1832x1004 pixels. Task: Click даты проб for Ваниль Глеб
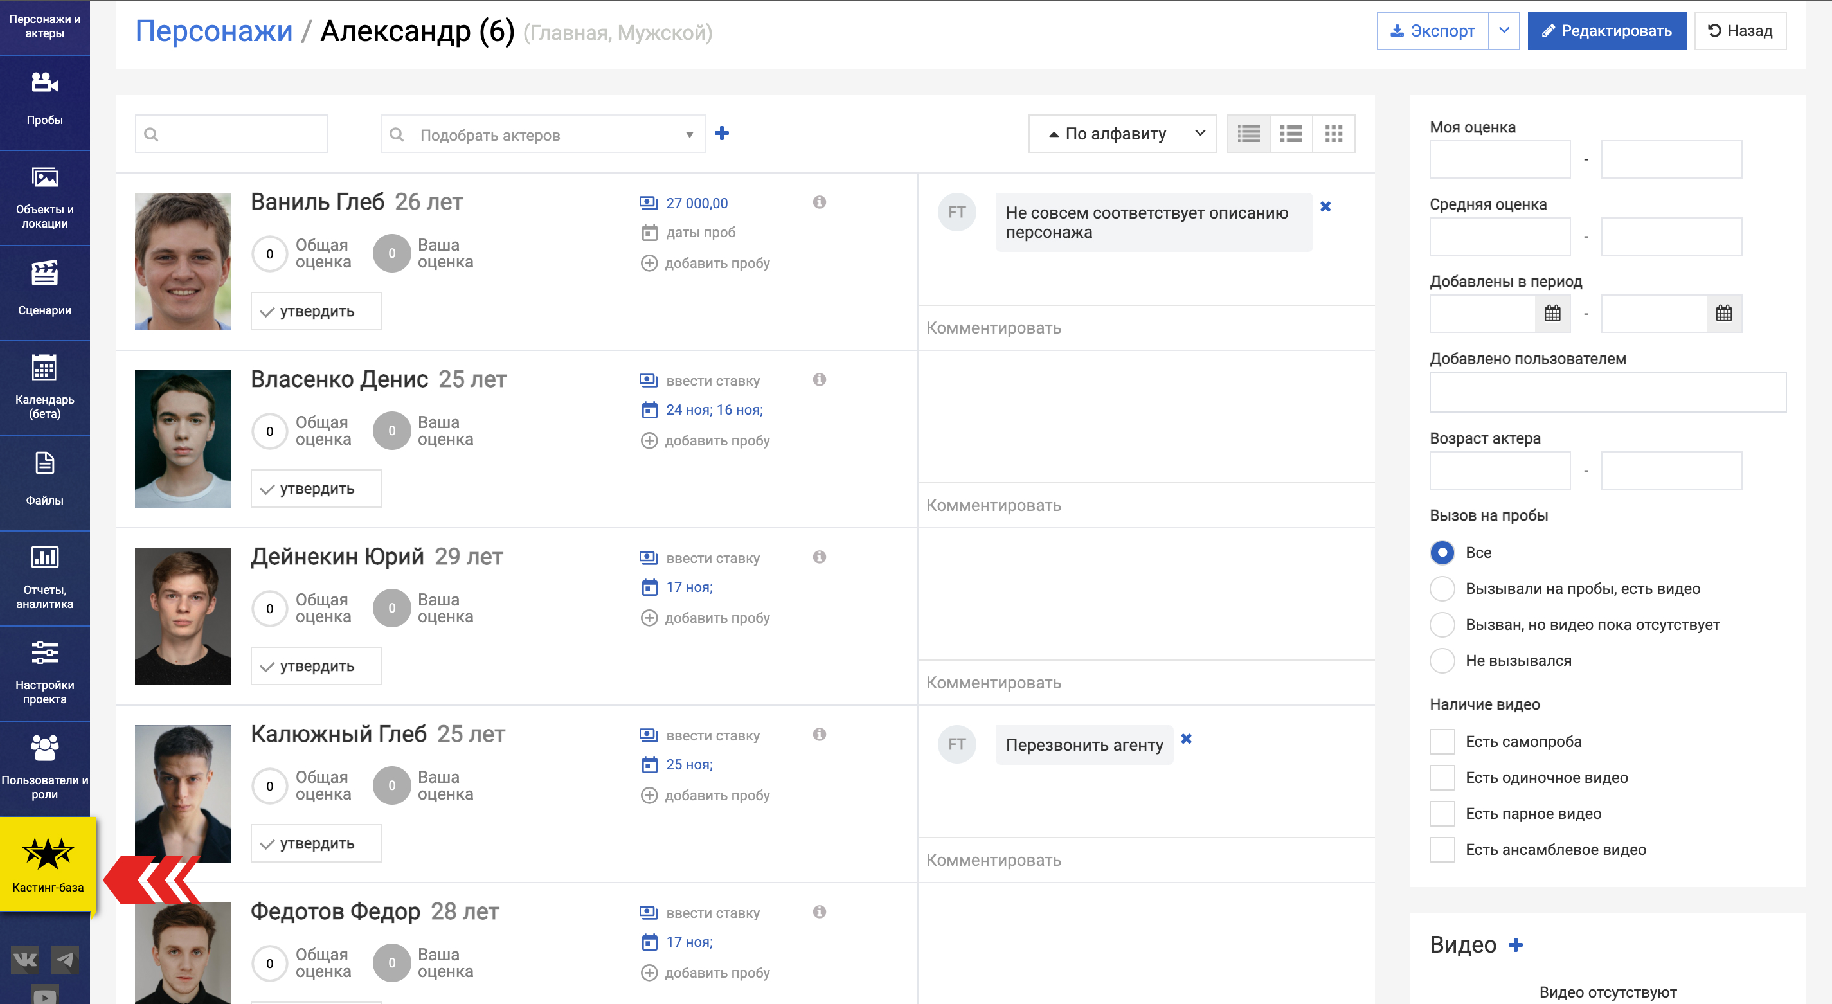point(701,233)
